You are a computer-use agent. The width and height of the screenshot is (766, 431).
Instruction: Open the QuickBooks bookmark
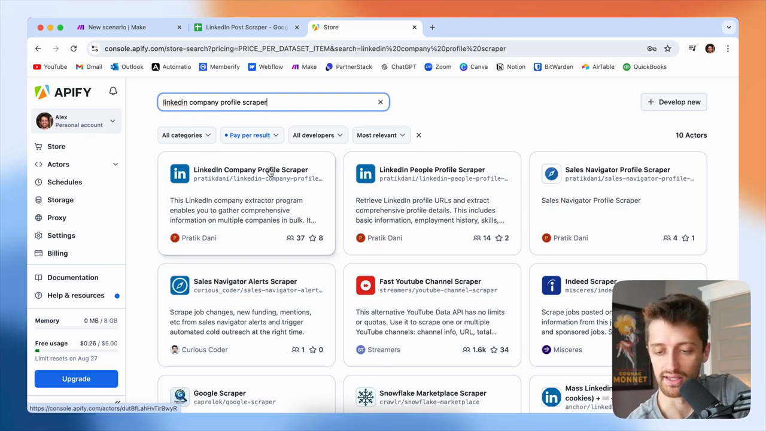coord(645,67)
